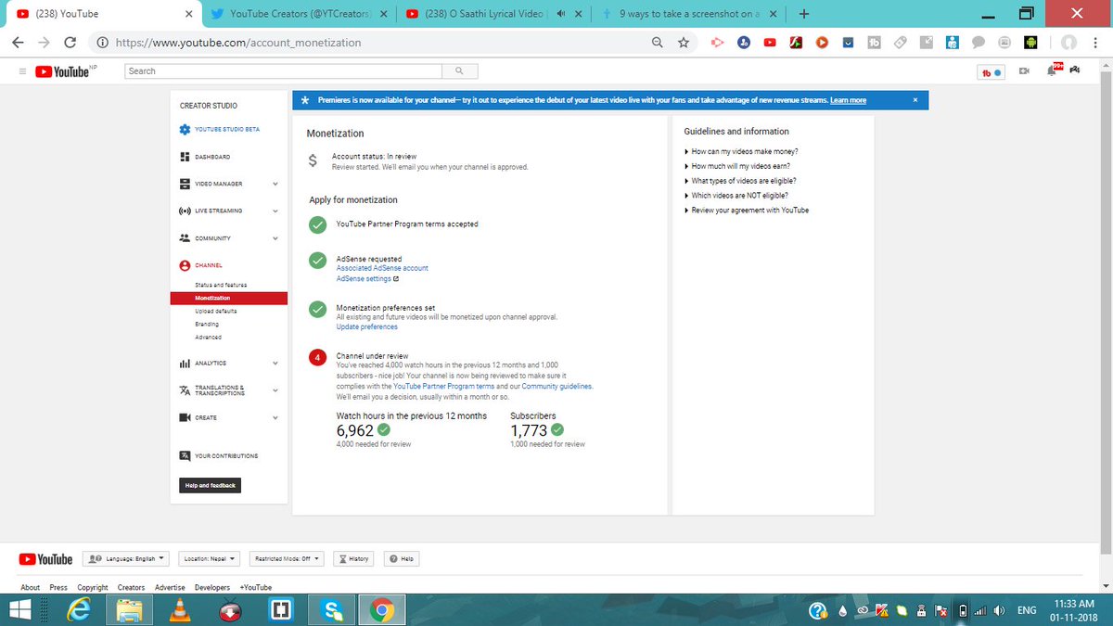Open the Location: Nepal dropdown
Viewport: 1113px width, 626px height.
[x=210, y=558]
